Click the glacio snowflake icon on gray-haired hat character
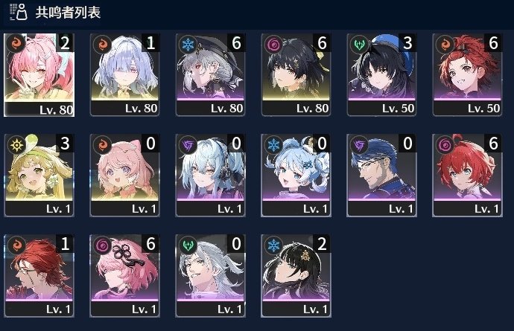The image size is (514, 331). coord(188,45)
